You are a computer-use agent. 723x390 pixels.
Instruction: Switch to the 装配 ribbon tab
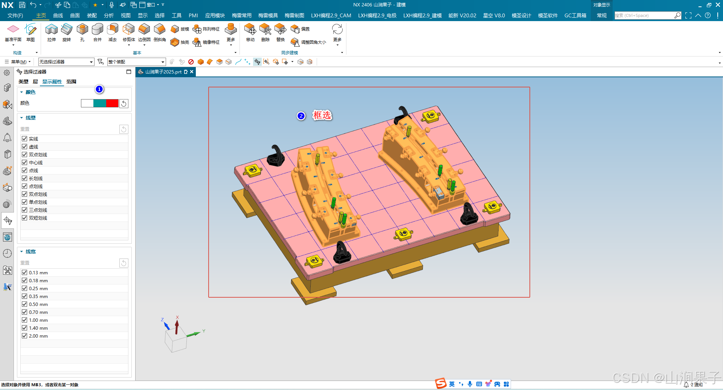click(x=92, y=15)
